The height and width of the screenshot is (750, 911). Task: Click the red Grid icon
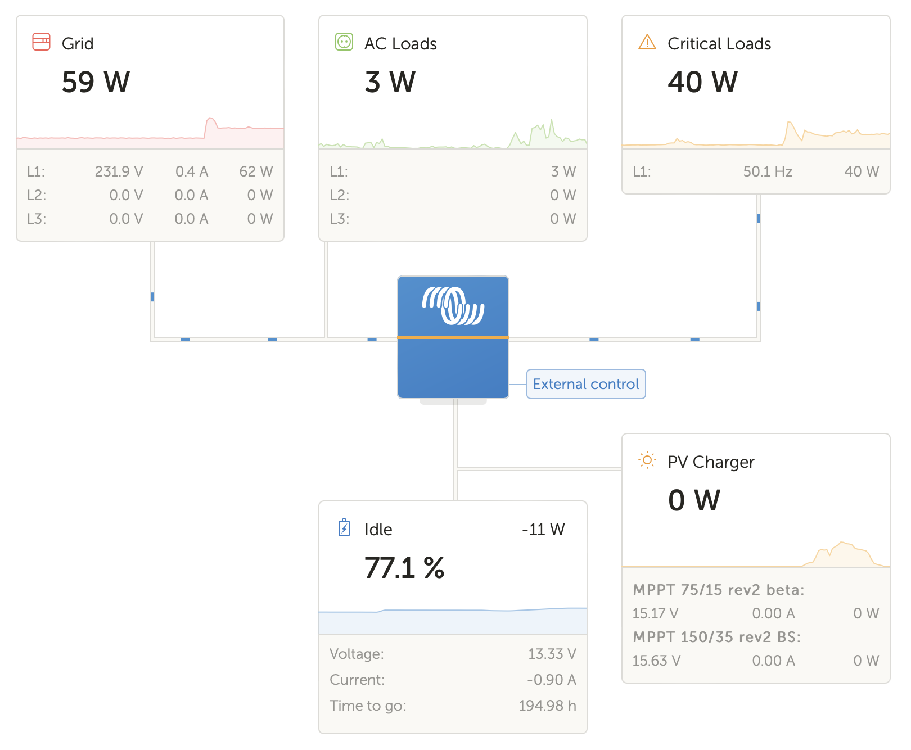pos(42,42)
